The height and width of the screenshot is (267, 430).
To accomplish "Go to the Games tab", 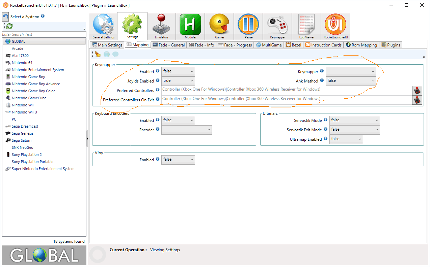I will 220,26.
